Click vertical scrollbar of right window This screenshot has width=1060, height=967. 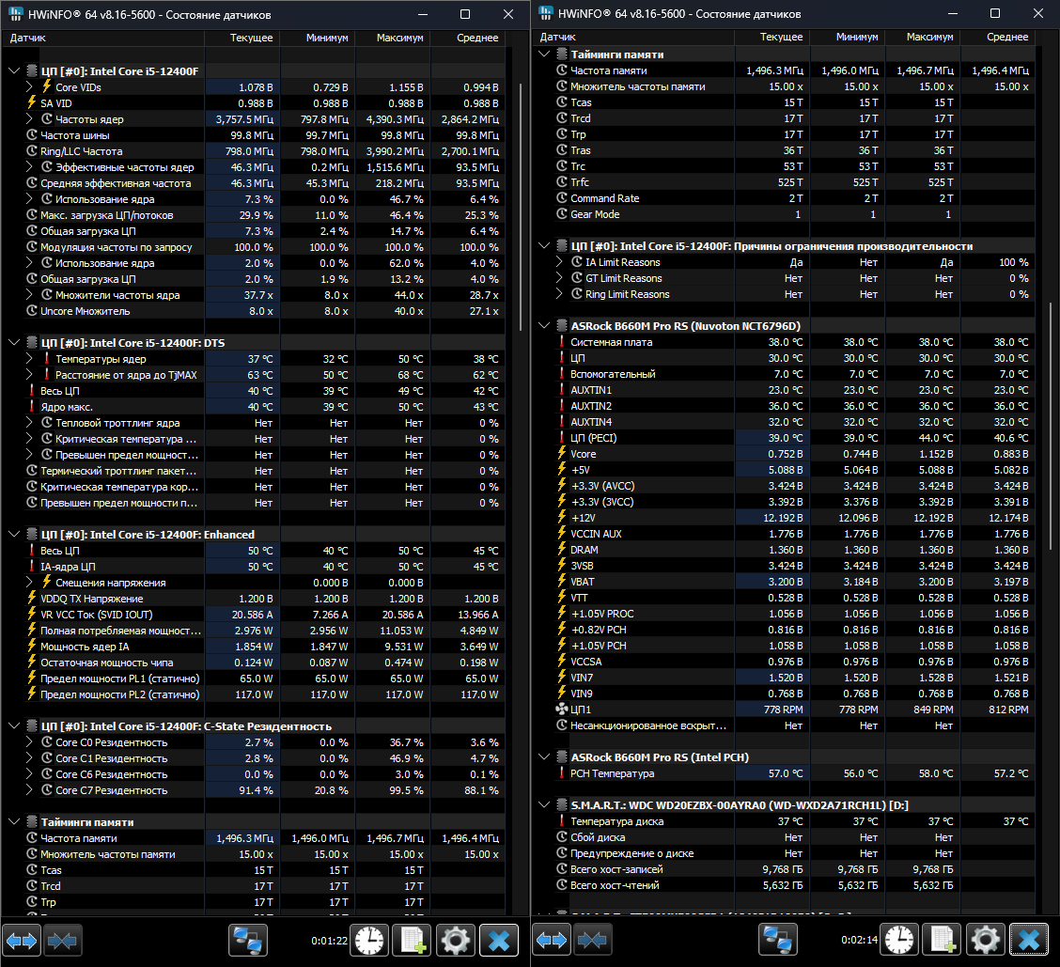1050,426
